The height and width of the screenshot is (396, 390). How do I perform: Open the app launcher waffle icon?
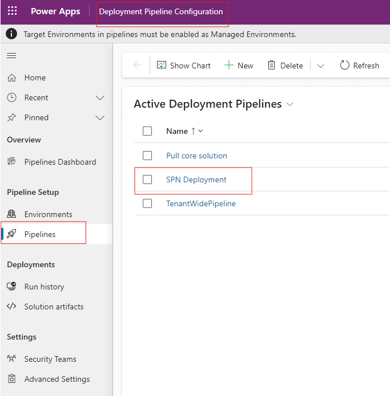[x=13, y=11]
